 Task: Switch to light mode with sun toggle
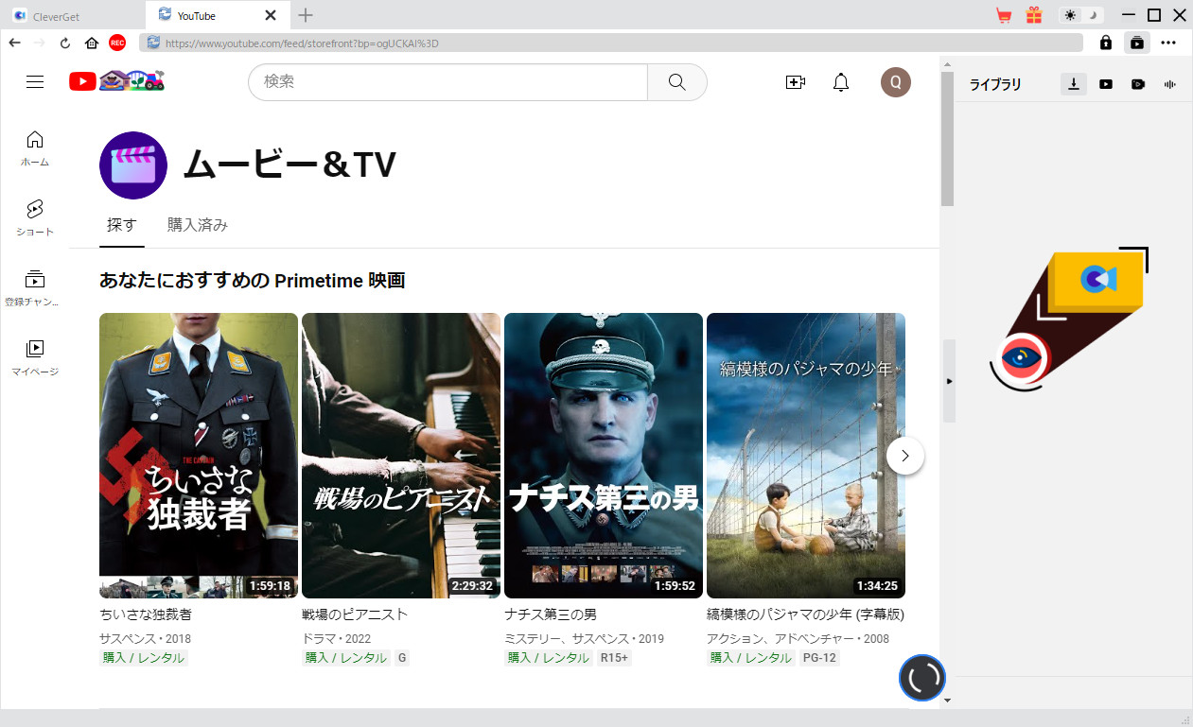[x=1070, y=15]
